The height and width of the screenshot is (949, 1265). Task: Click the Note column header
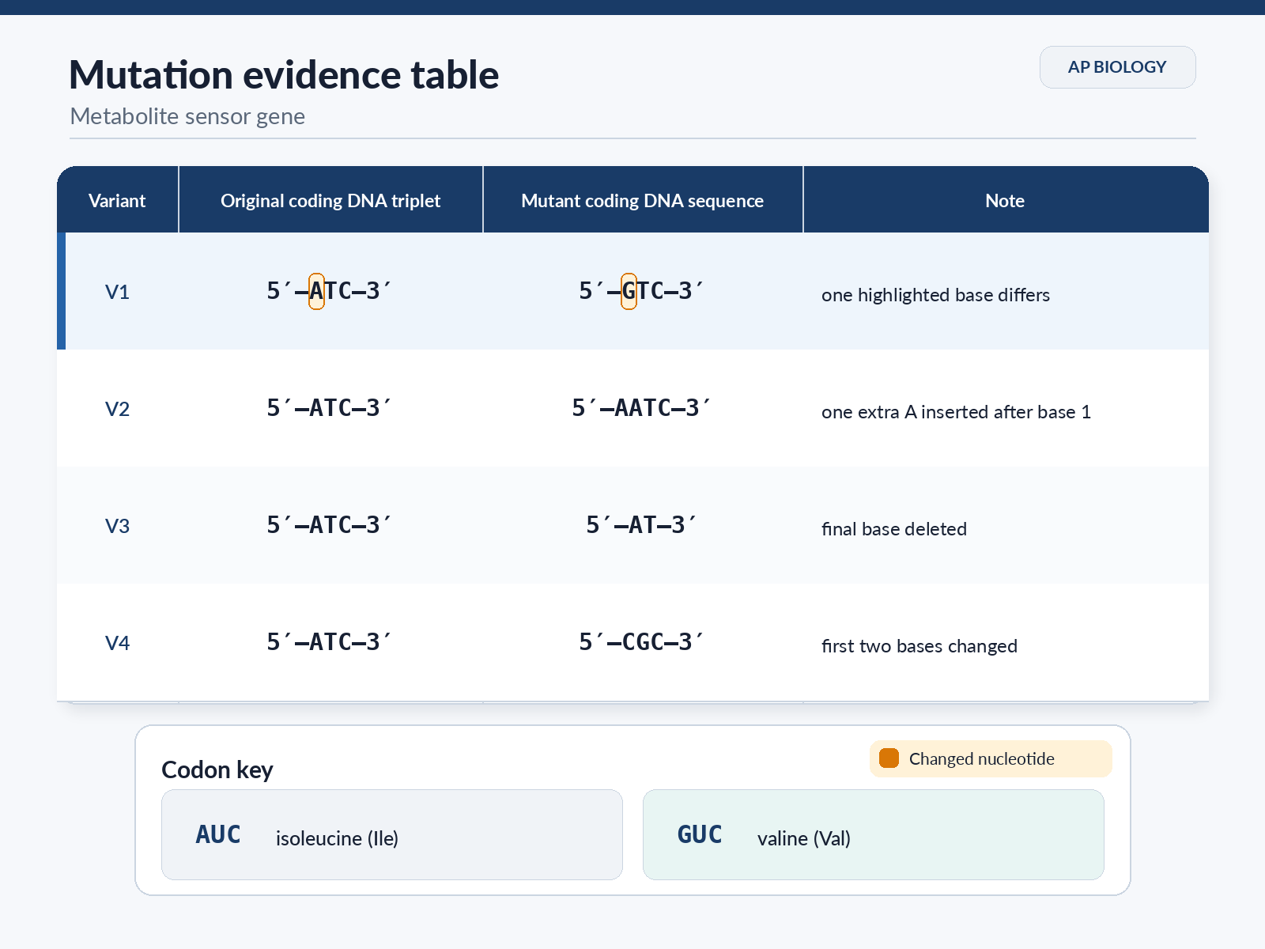click(1005, 201)
